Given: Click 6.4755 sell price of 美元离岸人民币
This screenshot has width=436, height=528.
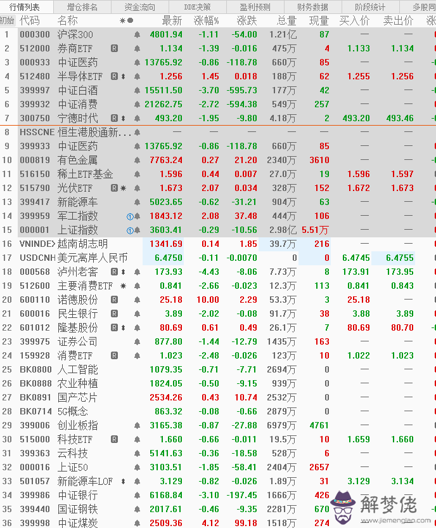Looking at the screenshot, I should [x=400, y=258].
